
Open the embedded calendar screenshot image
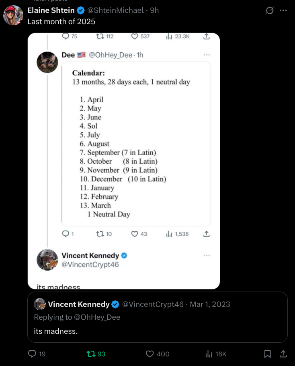(x=124, y=161)
